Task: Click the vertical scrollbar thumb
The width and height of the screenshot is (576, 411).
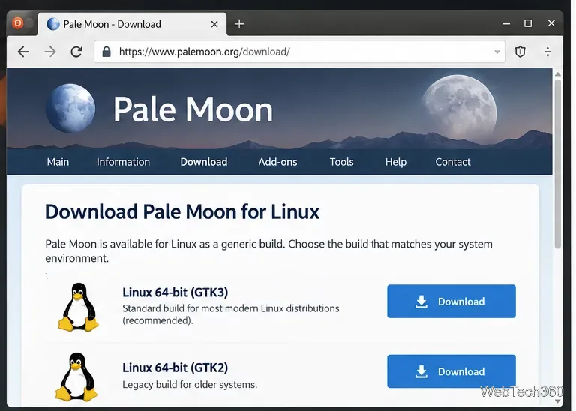Action: 558,164
